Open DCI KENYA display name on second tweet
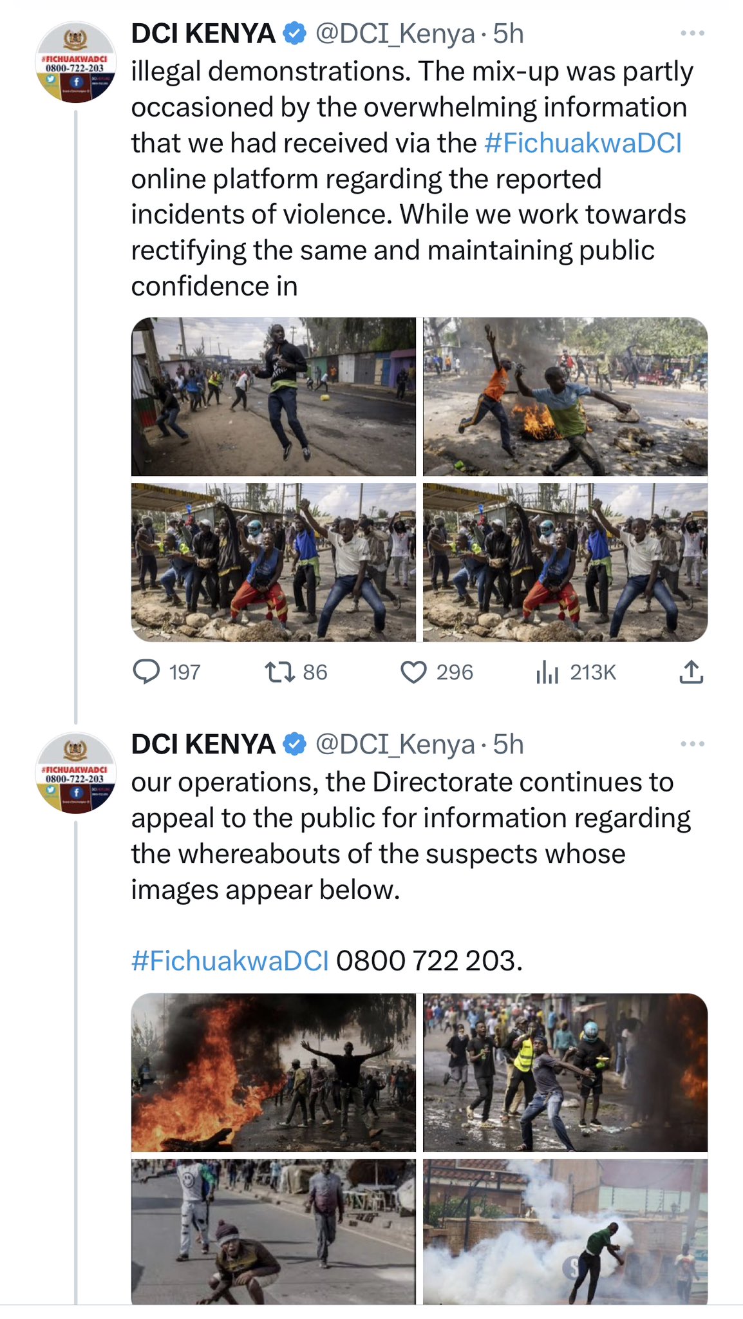The height and width of the screenshot is (1319, 743). tap(203, 744)
